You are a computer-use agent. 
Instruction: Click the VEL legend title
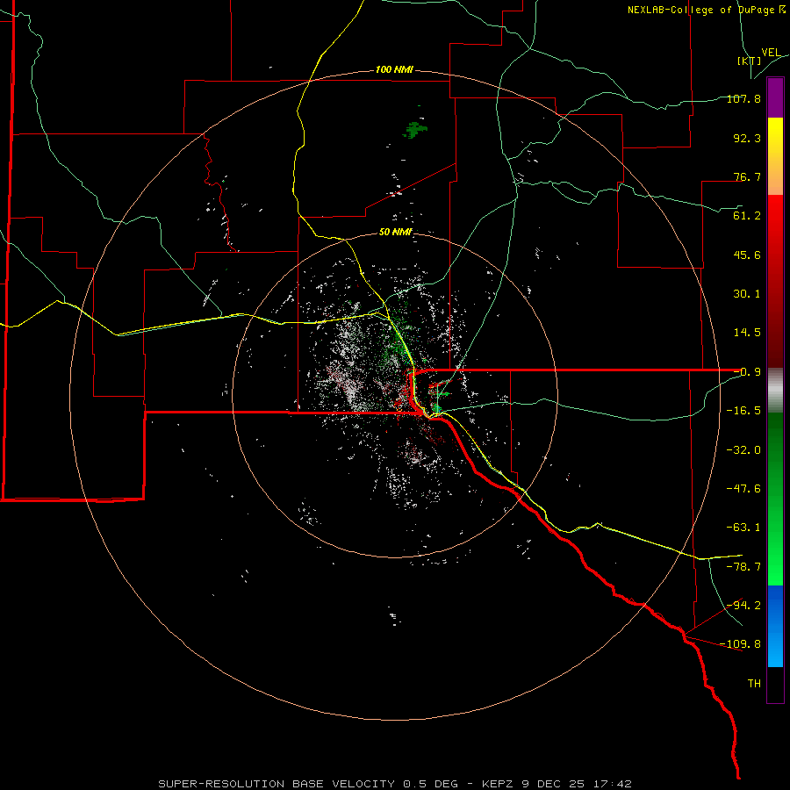tap(771, 53)
